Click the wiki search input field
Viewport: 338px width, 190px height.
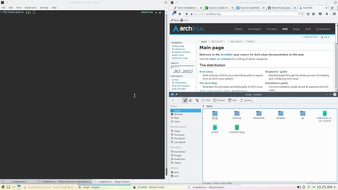[x=183, y=67]
